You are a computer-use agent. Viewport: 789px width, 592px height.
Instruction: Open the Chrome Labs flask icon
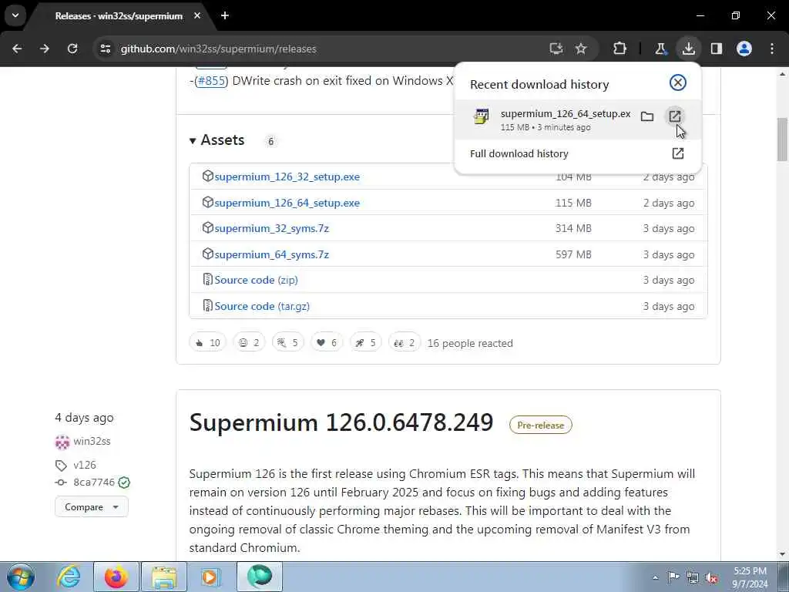pyautogui.click(x=660, y=49)
